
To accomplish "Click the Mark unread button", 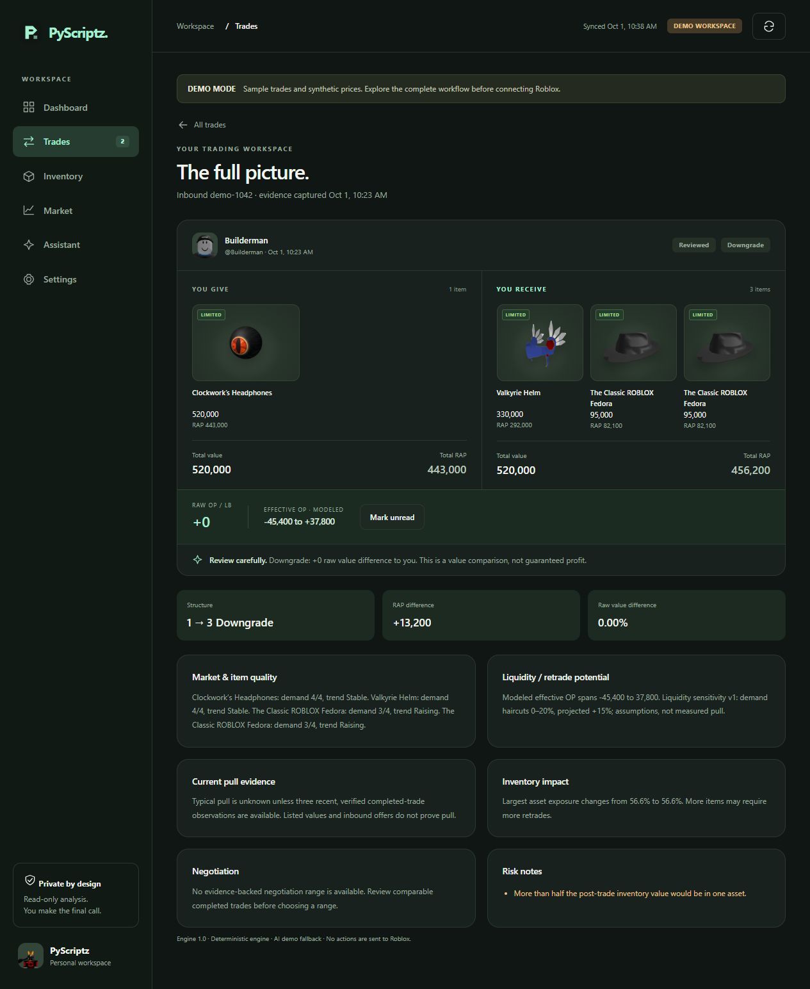I will pyautogui.click(x=392, y=517).
